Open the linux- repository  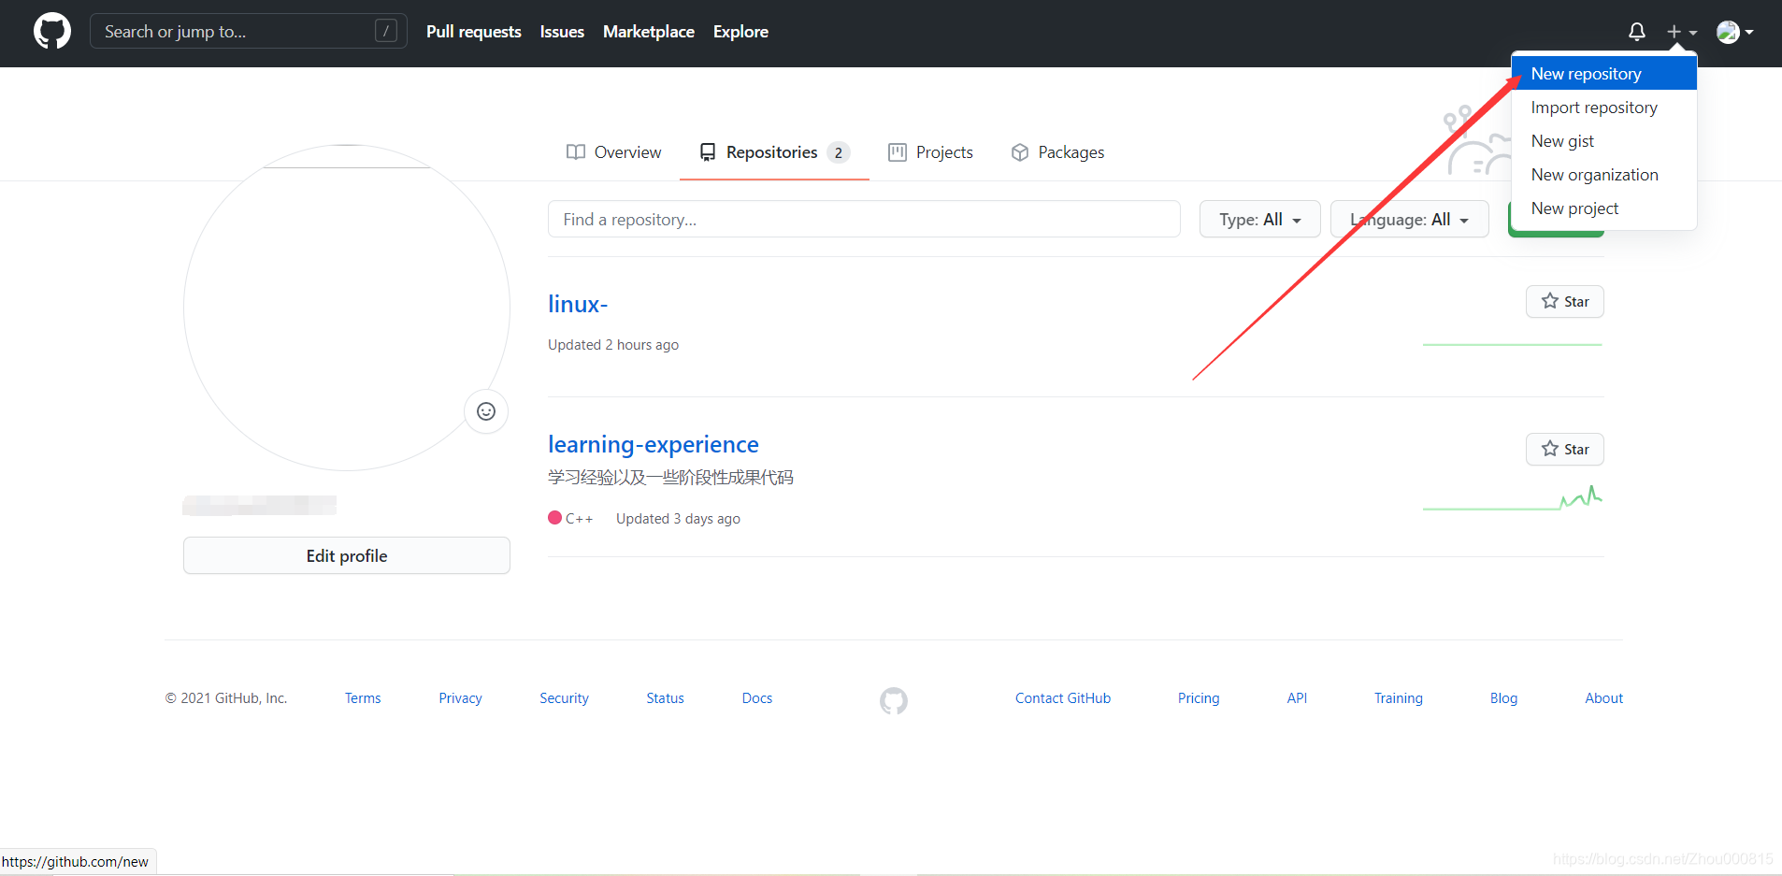[x=578, y=305]
